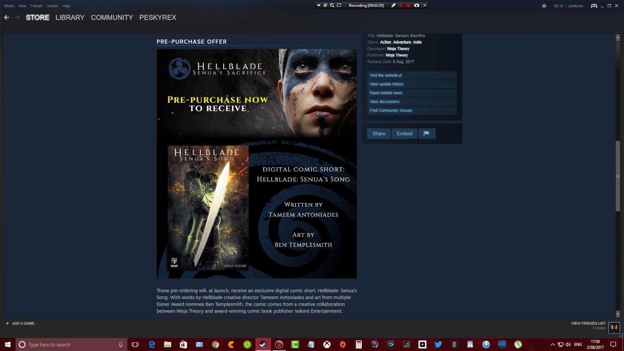Pause the screen recording
The image size is (624, 351).
point(401,5)
